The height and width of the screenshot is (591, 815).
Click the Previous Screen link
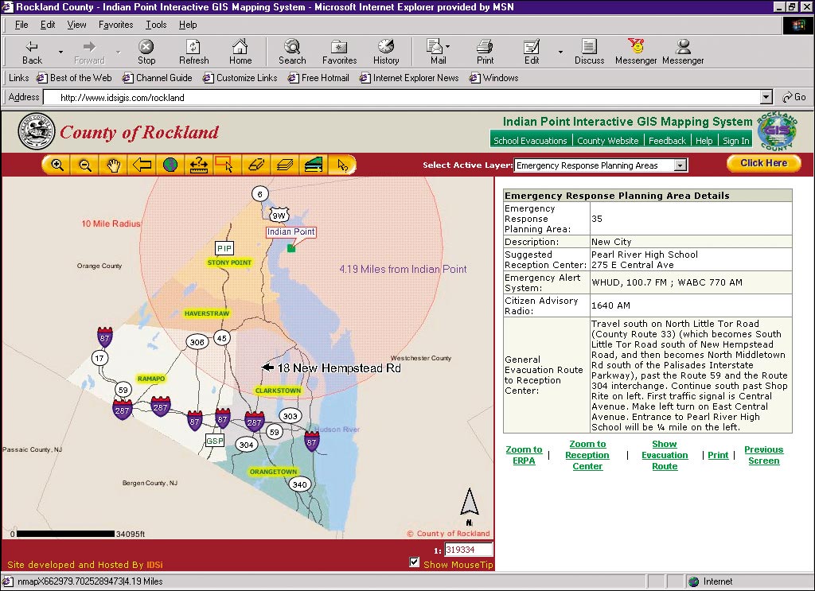click(x=763, y=455)
